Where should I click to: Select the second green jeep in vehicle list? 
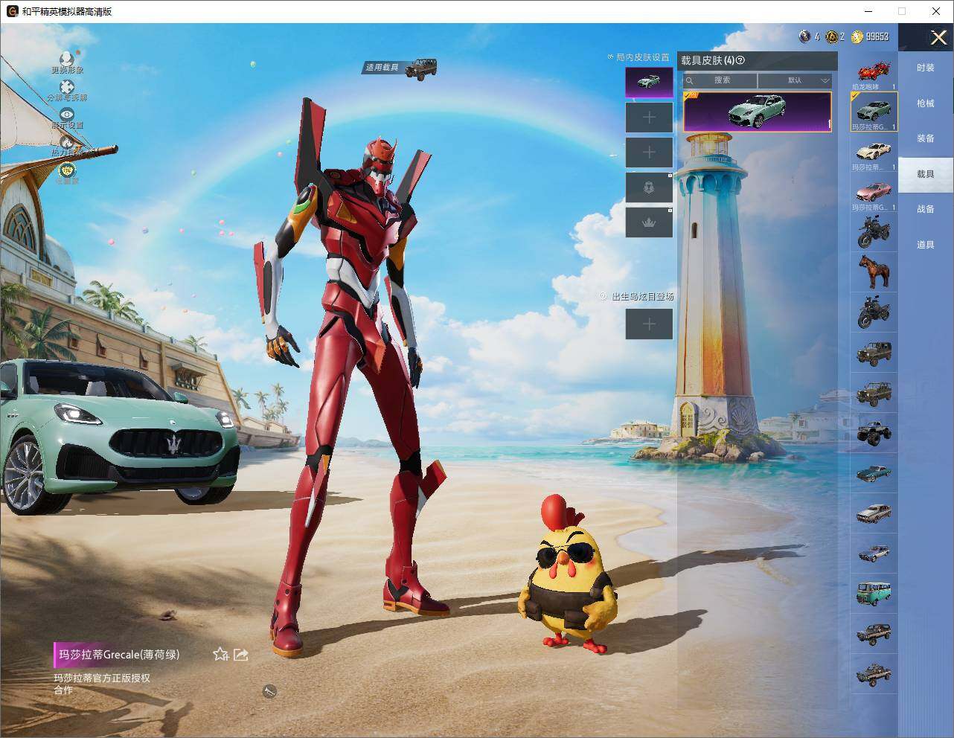coord(874,392)
